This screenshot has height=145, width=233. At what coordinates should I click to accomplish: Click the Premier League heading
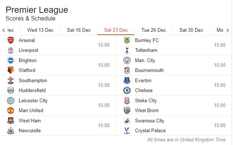37,10
